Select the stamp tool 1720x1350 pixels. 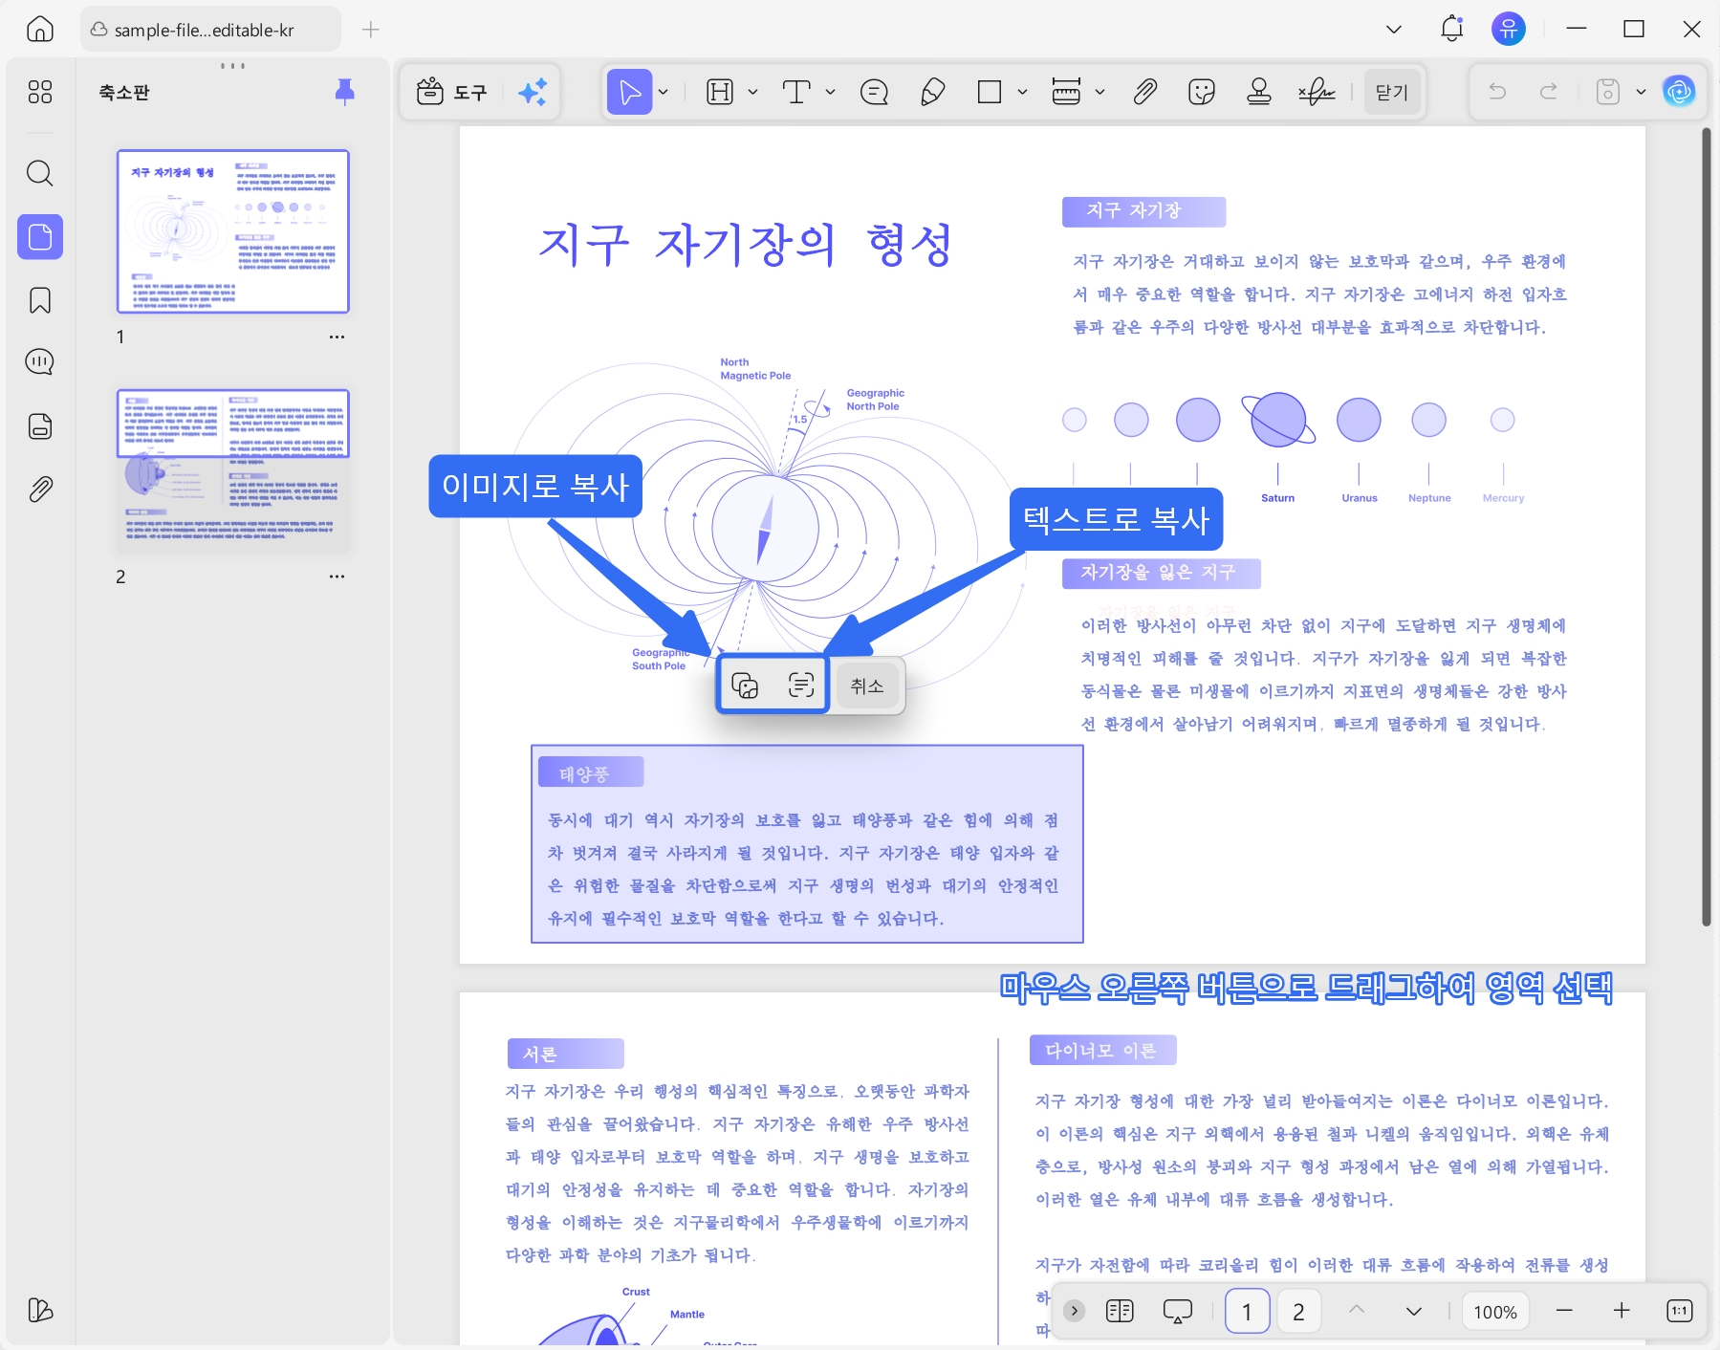pyautogui.click(x=1259, y=92)
